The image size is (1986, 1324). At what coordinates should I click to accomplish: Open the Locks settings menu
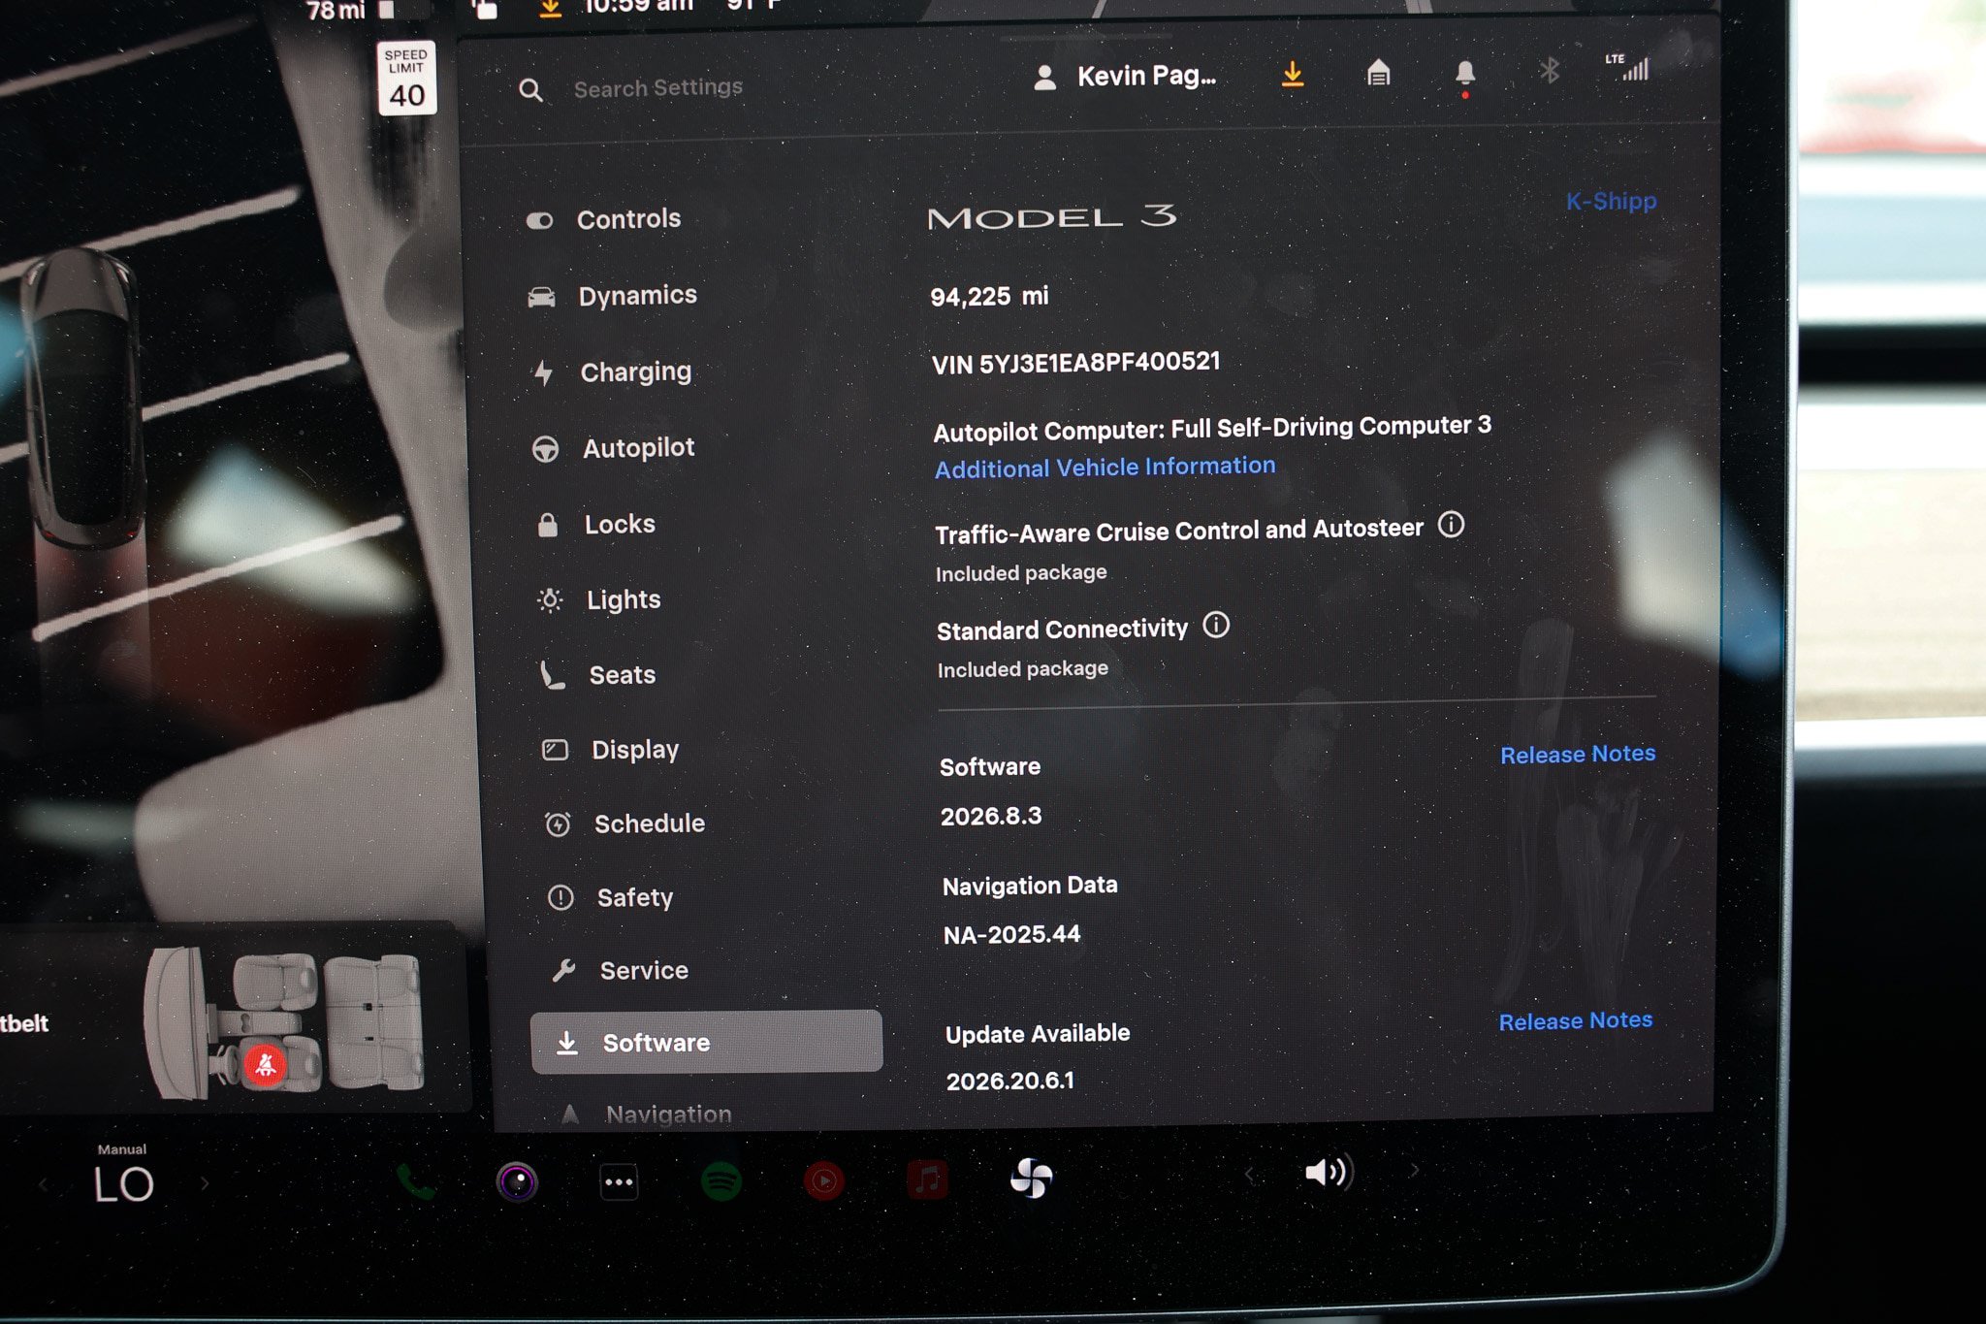(x=596, y=525)
